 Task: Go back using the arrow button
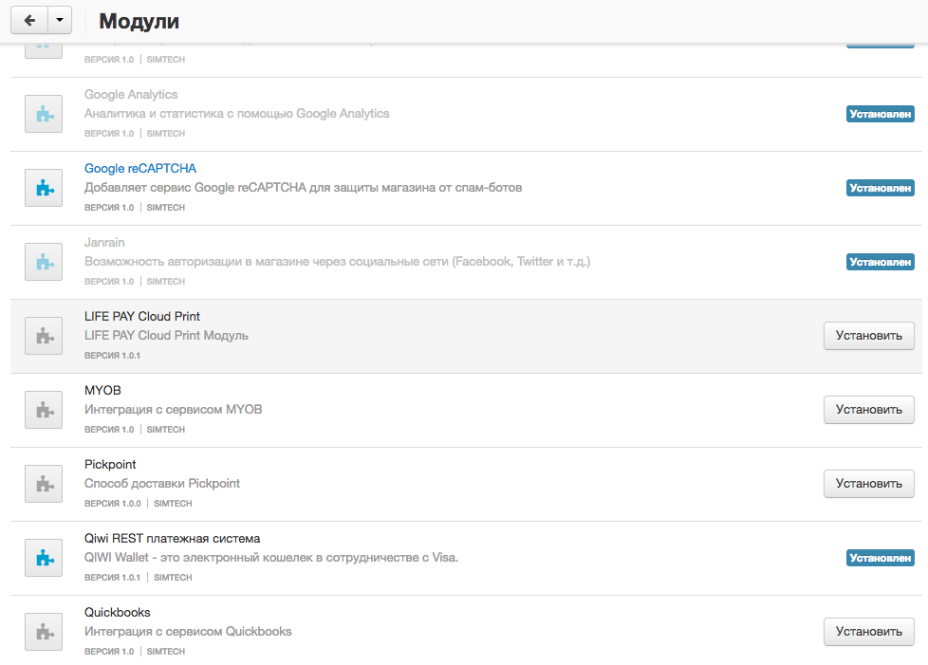(29, 21)
